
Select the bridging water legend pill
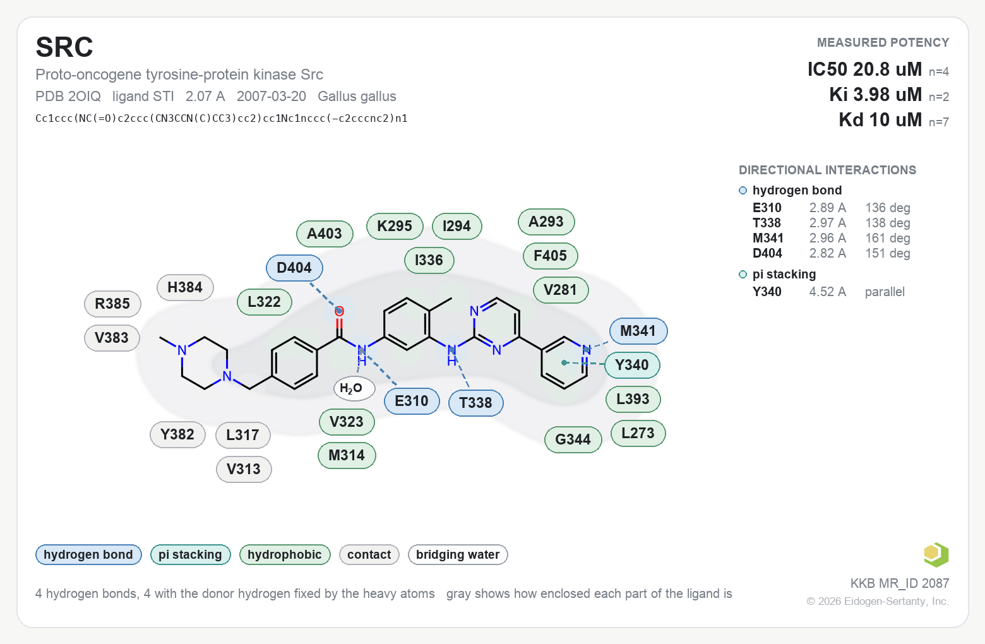(458, 555)
